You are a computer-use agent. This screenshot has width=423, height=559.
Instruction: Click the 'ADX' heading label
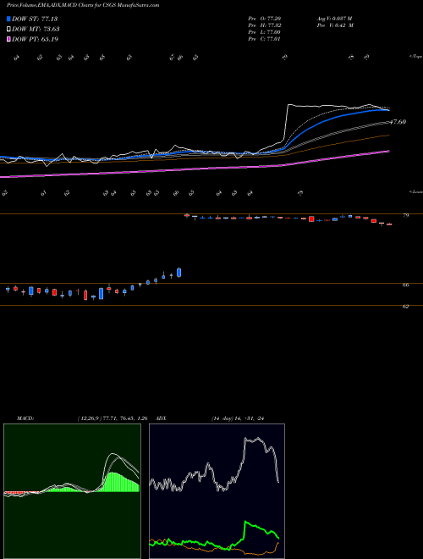tap(161, 418)
